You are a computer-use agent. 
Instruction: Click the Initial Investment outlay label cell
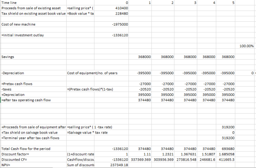click(x=34, y=35)
